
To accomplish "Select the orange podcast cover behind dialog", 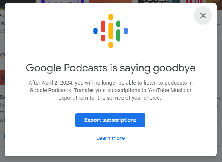I will point(111,2).
